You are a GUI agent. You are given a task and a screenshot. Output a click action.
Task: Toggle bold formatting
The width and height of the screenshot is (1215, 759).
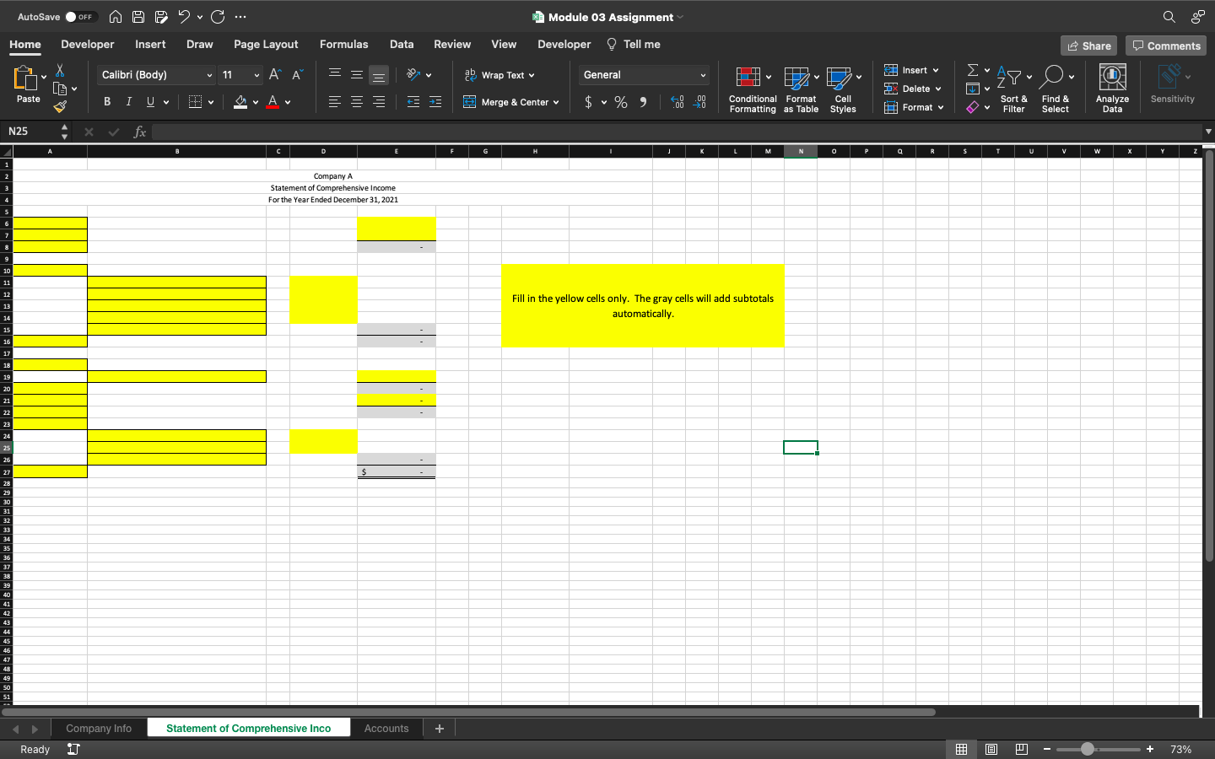[x=107, y=101]
